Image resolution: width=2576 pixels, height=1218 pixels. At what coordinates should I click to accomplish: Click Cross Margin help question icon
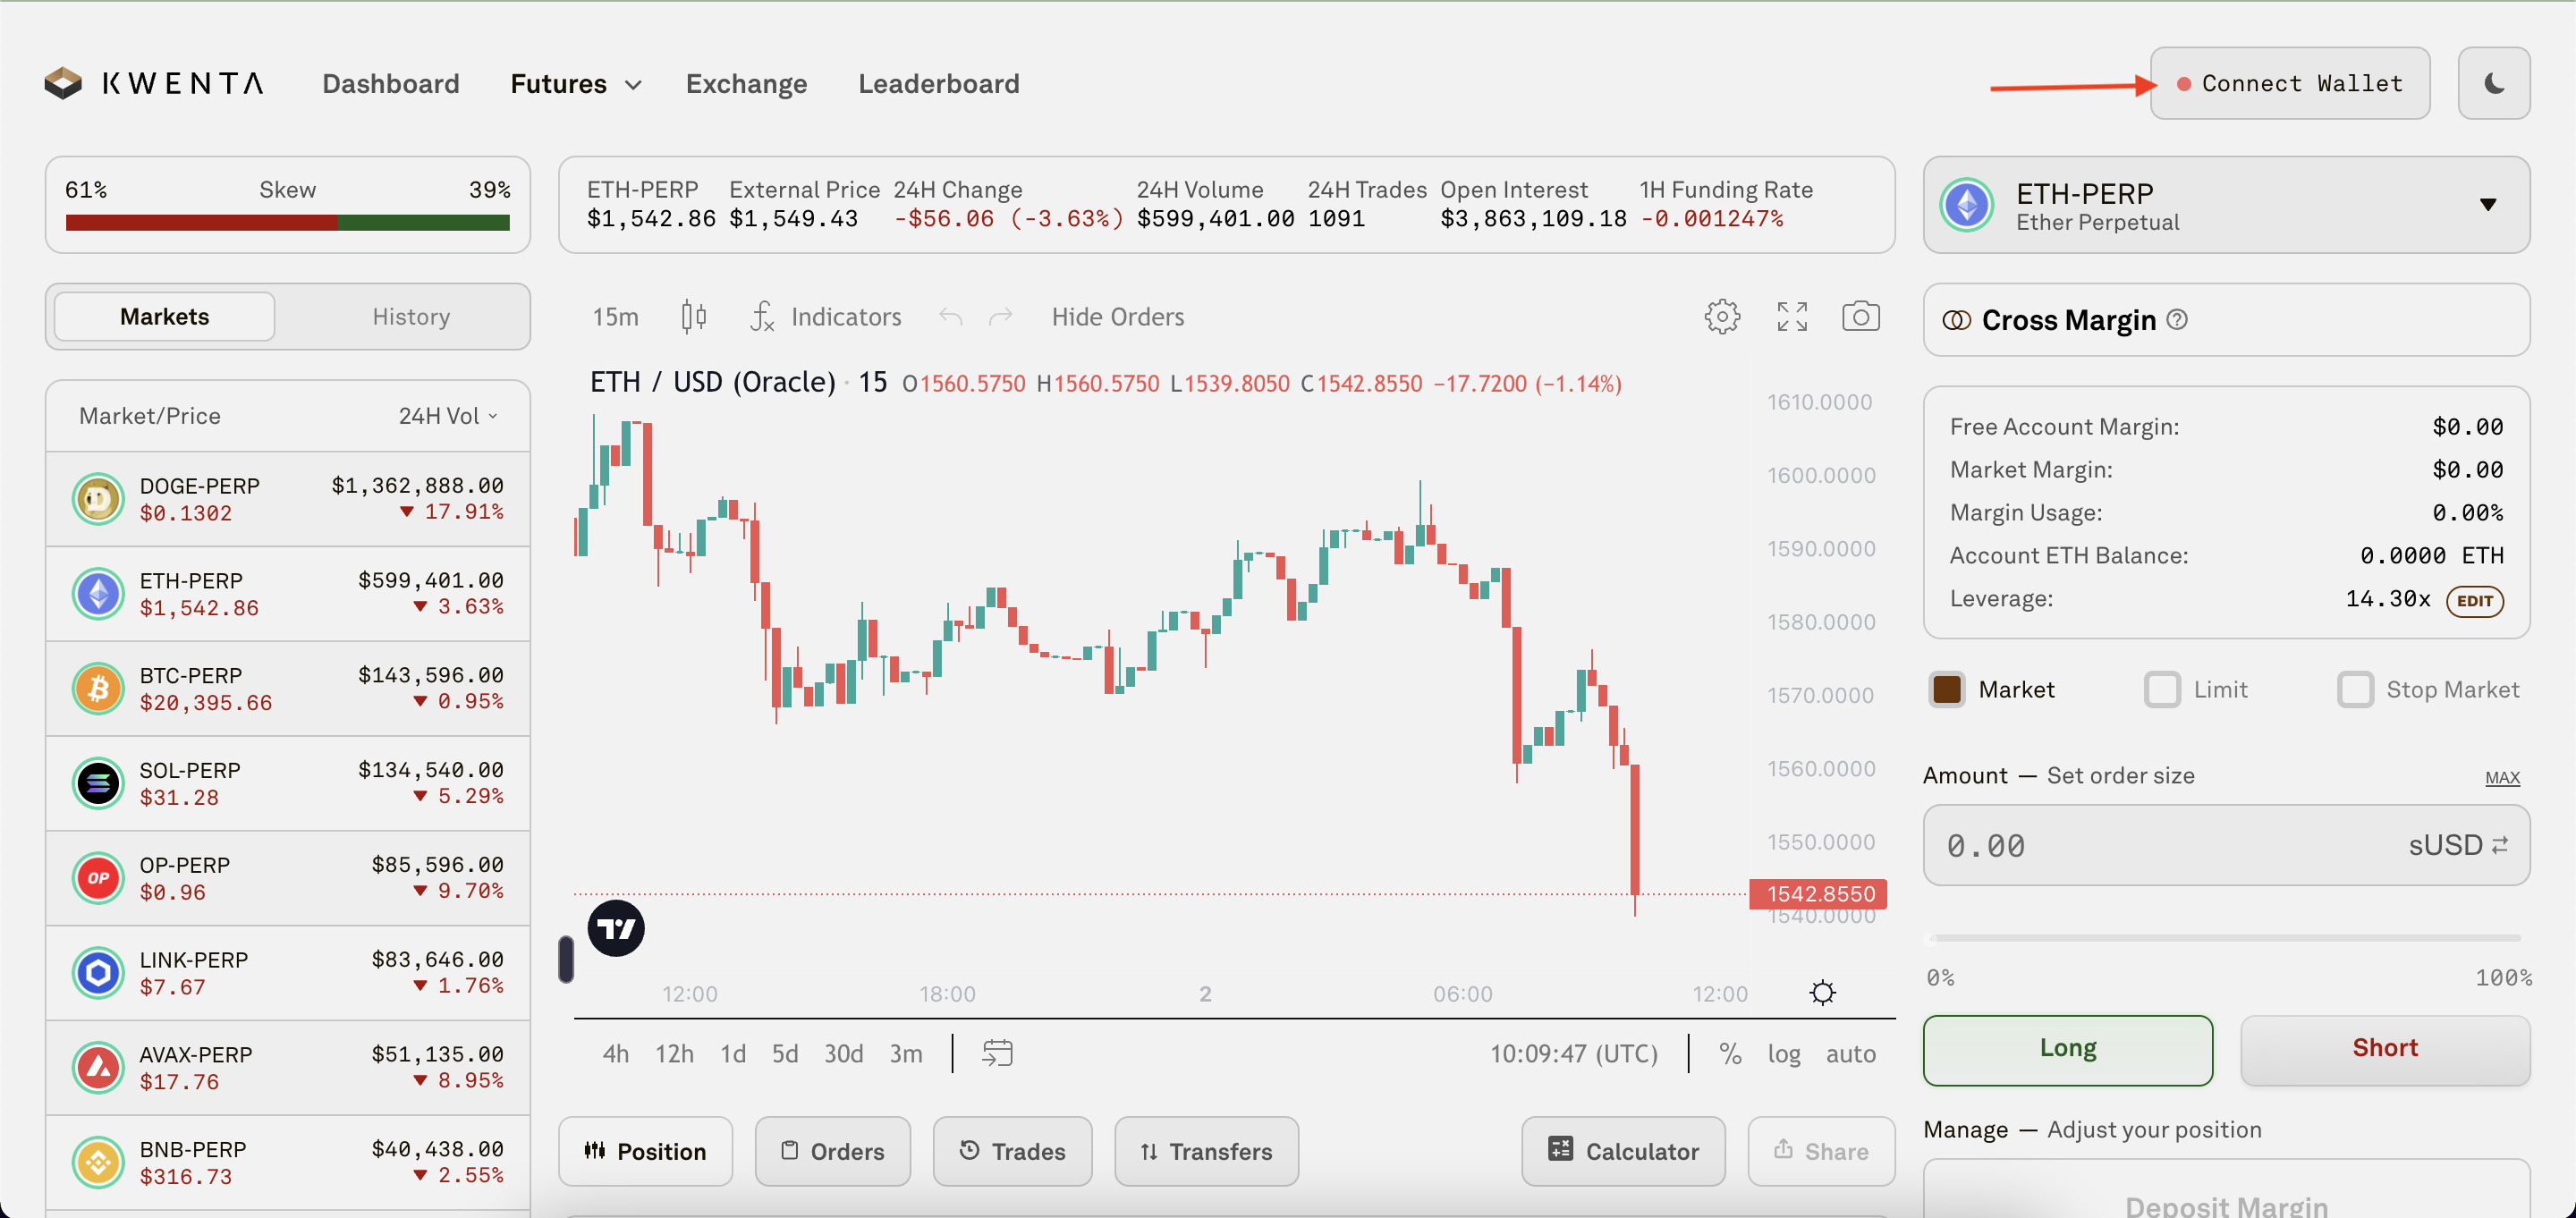coord(2177,320)
